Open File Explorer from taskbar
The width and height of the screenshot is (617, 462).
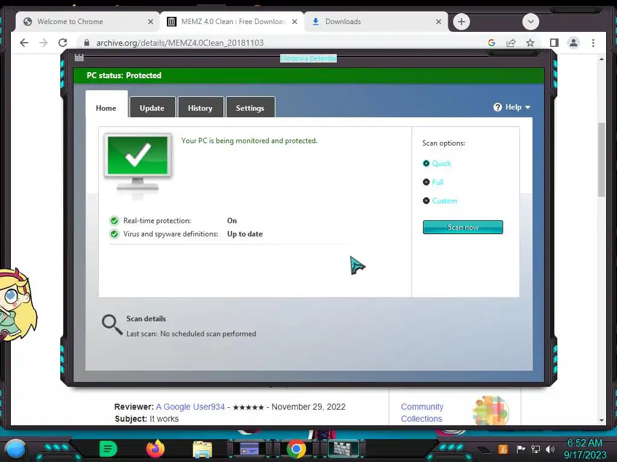tap(202, 449)
